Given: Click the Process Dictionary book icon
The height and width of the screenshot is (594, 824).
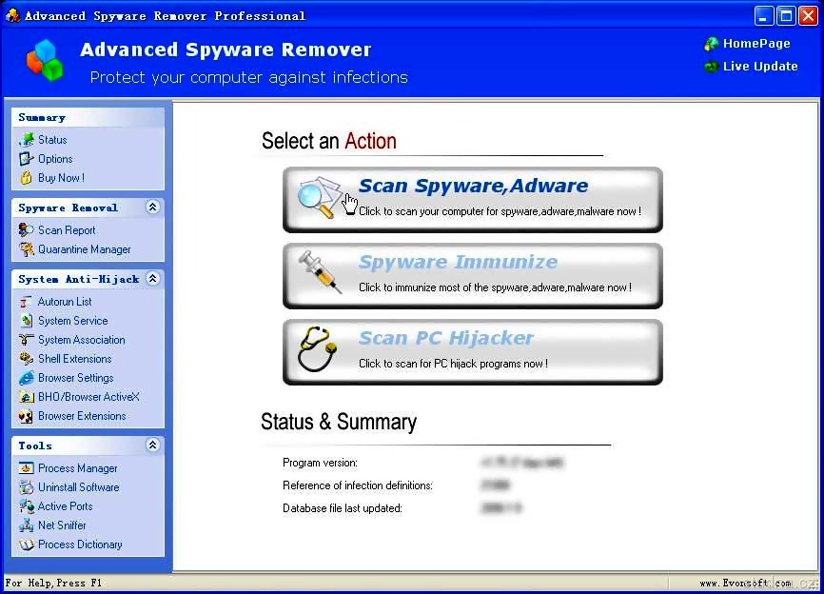Looking at the screenshot, I should [27, 544].
